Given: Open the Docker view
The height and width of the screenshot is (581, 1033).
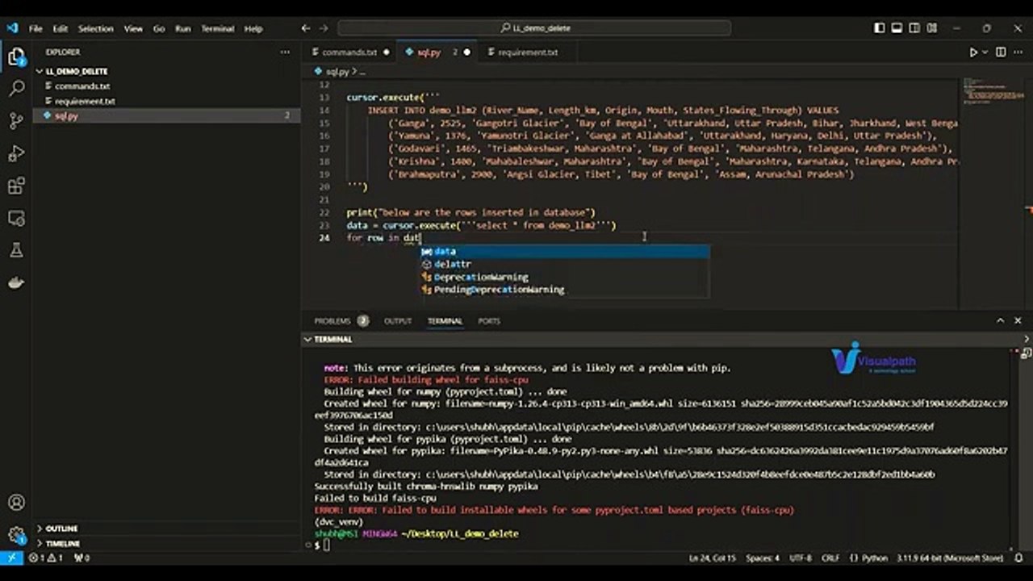Looking at the screenshot, I should [x=16, y=282].
